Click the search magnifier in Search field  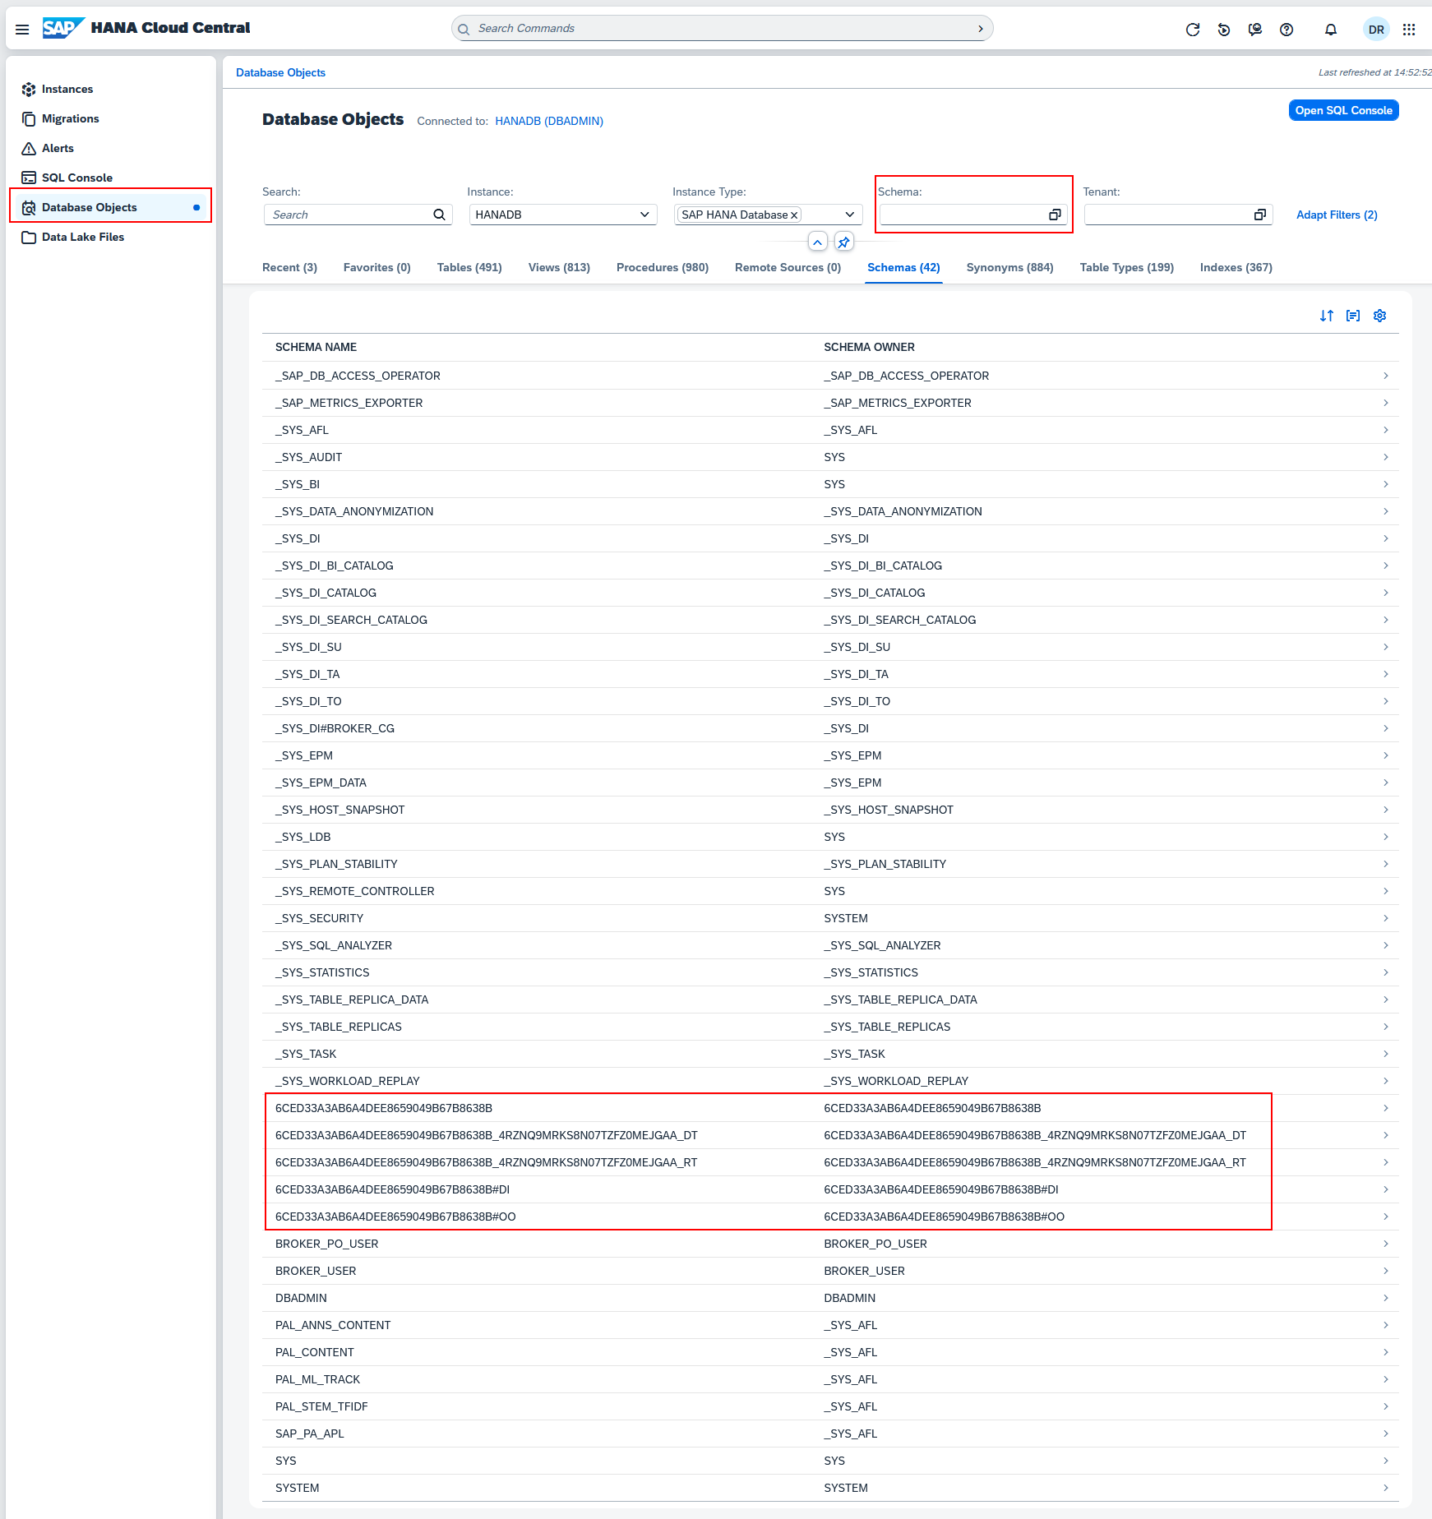[440, 215]
